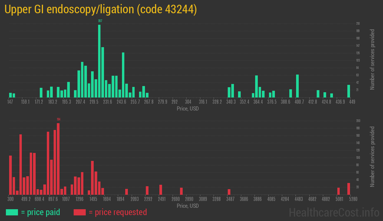Click the green price paid legend swatch

[12, 212]
